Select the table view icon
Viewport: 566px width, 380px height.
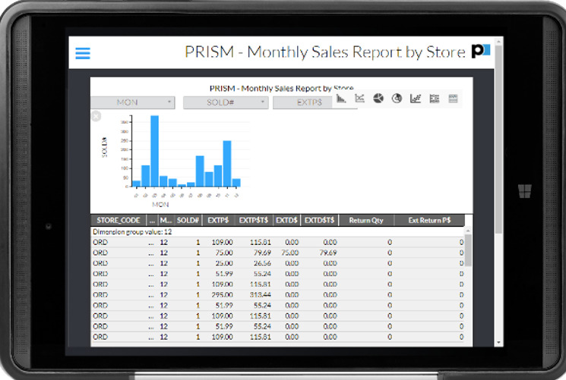pyautogui.click(x=454, y=99)
